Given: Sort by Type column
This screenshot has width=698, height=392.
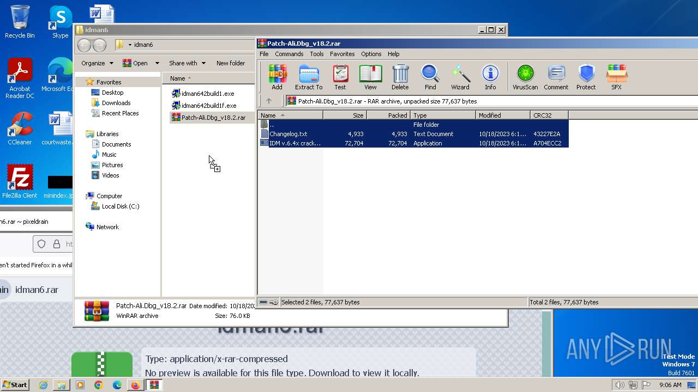Looking at the screenshot, I should coord(443,115).
